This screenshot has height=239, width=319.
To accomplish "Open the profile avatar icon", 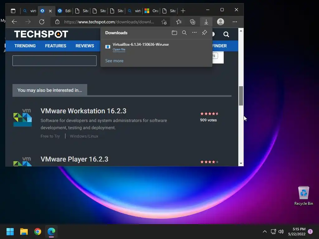I will click(x=221, y=22).
